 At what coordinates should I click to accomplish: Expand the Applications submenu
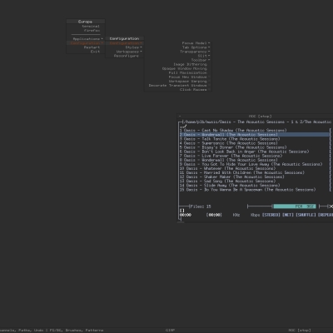(x=86, y=39)
